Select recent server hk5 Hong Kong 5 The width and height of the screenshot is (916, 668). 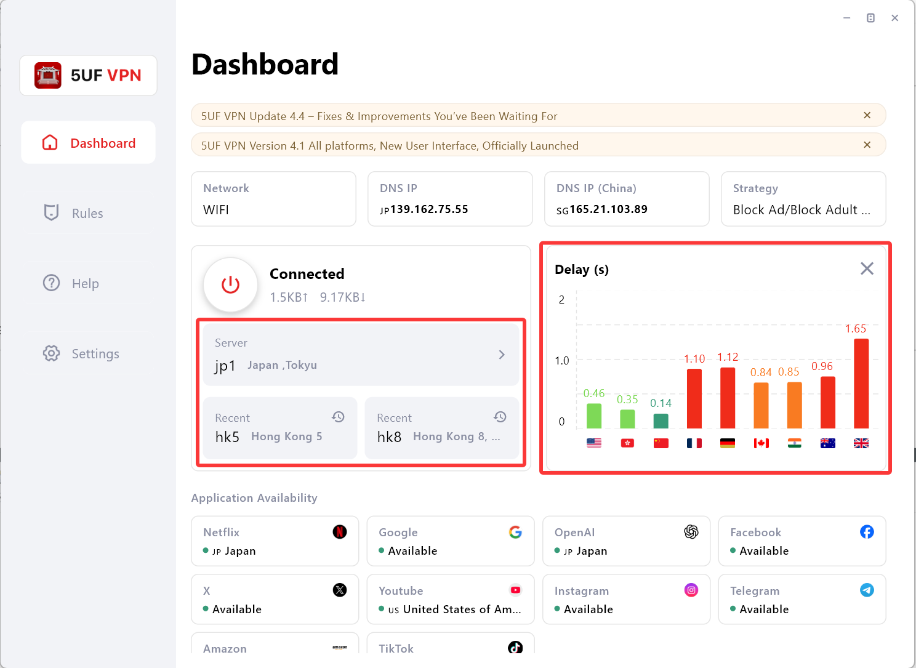tap(280, 428)
